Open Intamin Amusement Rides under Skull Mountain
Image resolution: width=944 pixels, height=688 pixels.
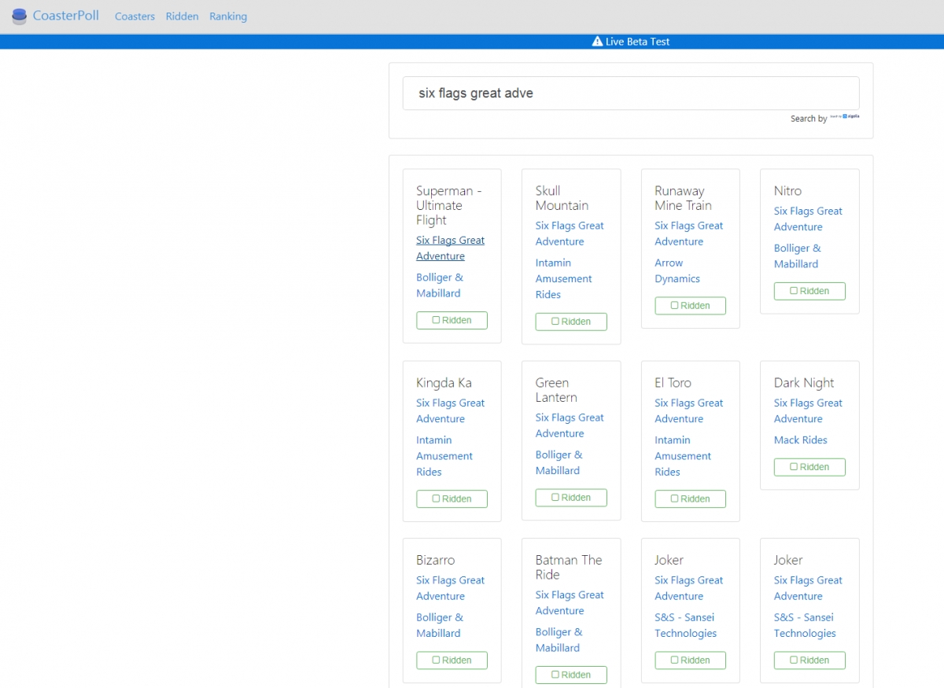tap(564, 278)
